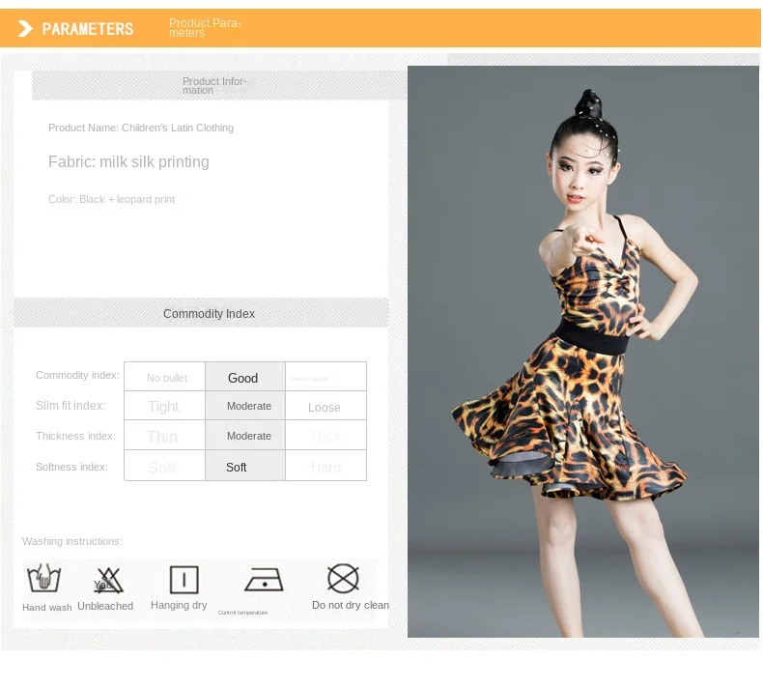Click the highlighted 'Soft' cell
The image size is (763, 686).
pos(245,466)
